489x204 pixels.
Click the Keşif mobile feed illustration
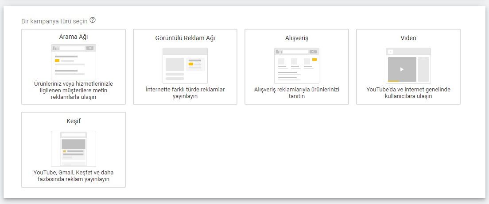(74, 149)
